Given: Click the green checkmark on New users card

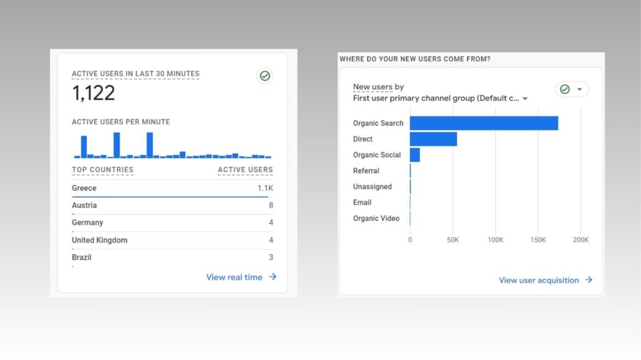Looking at the screenshot, I should point(565,89).
